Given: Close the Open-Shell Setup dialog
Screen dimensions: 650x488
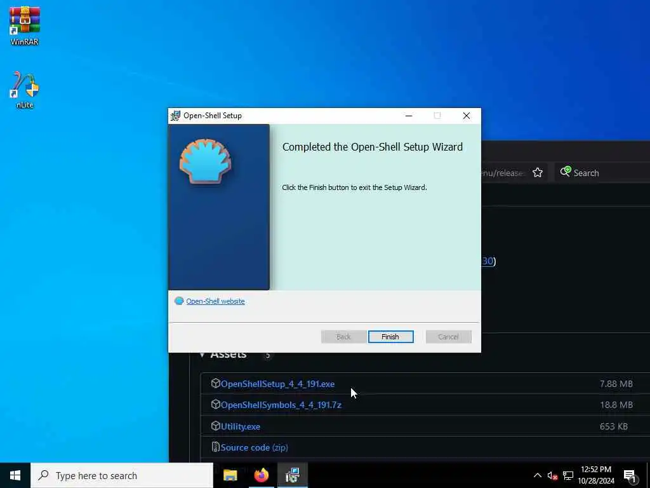Looking at the screenshot, I should 467,116.
